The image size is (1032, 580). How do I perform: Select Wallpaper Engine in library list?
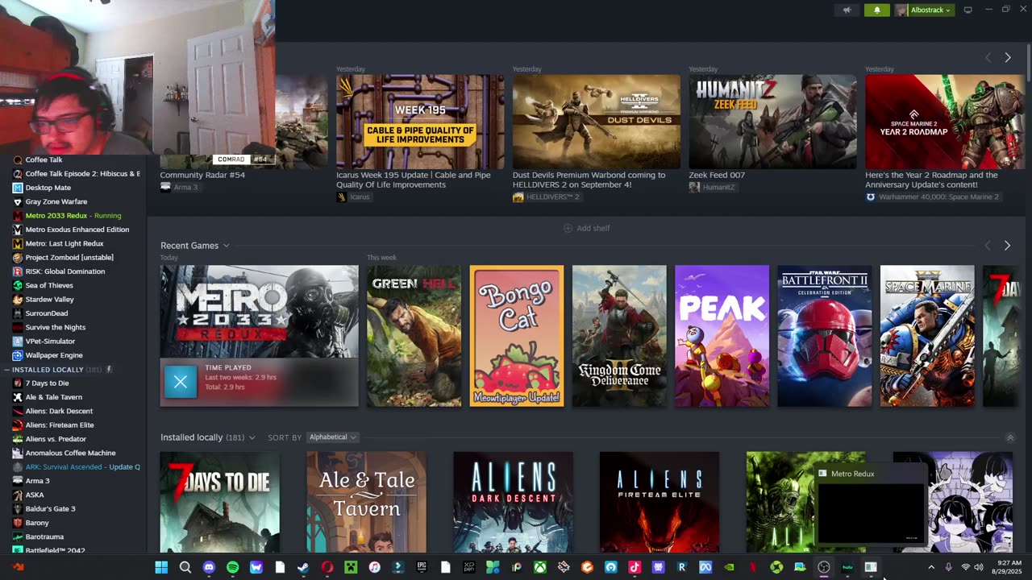(x=54, y=355)
